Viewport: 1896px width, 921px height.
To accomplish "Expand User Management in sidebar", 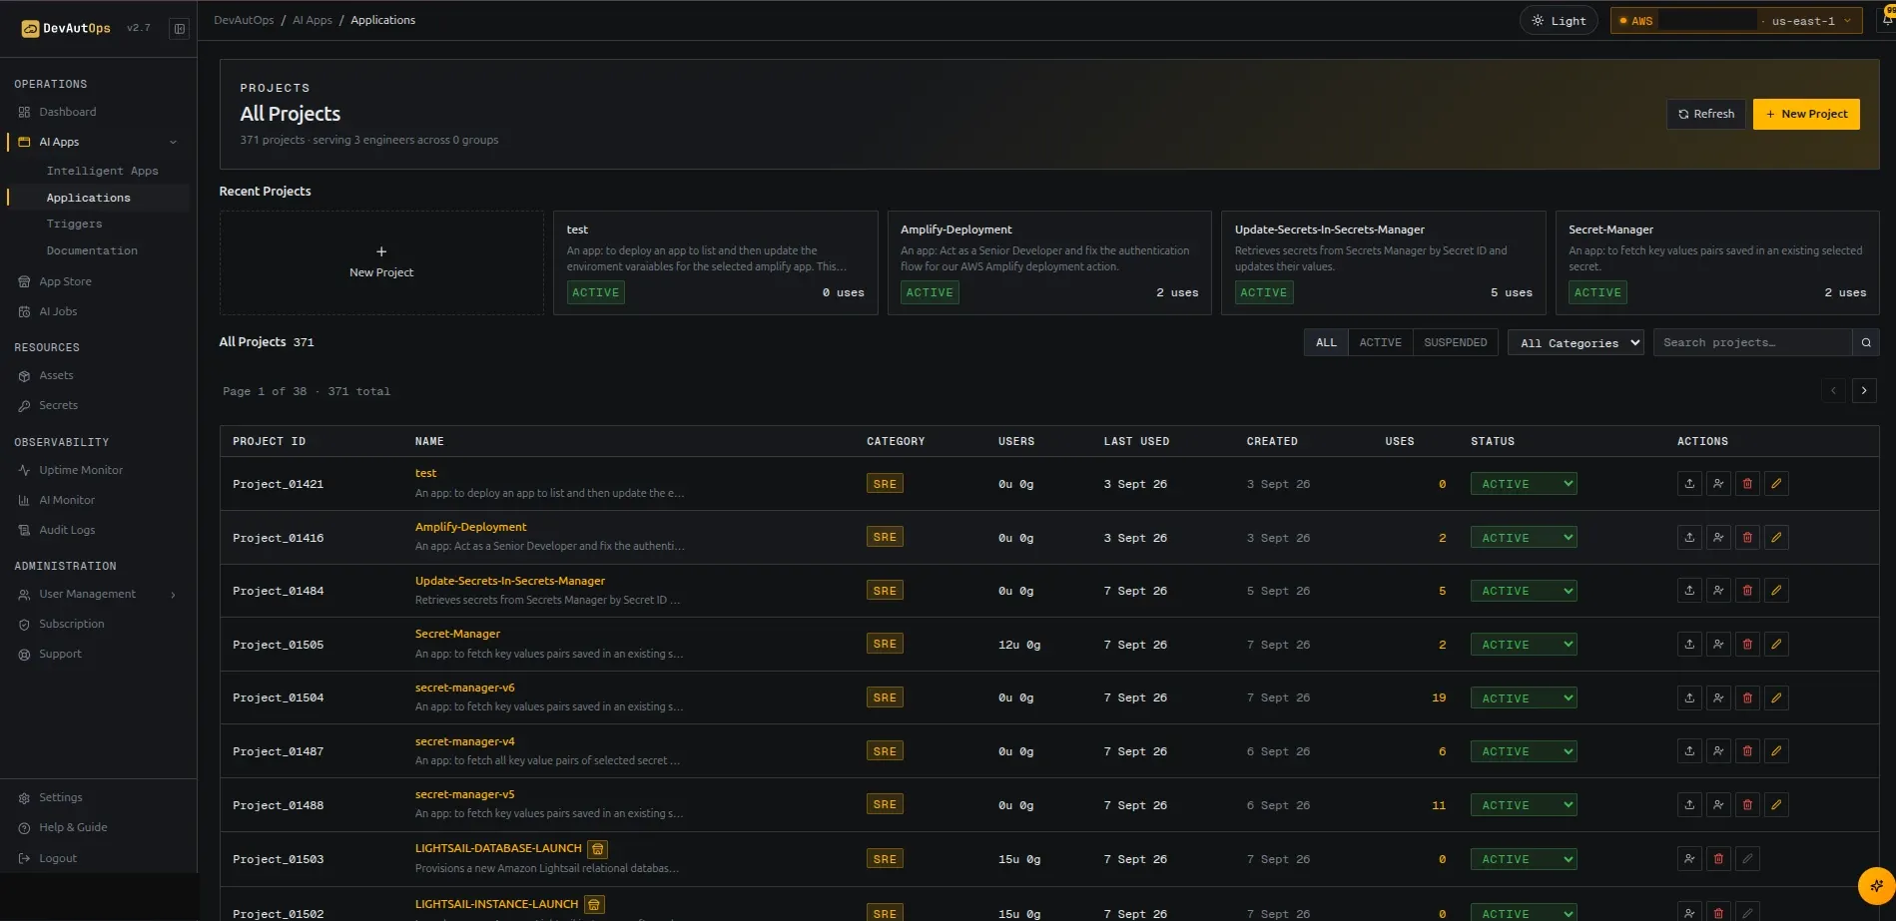I will (x=174, y=595).
